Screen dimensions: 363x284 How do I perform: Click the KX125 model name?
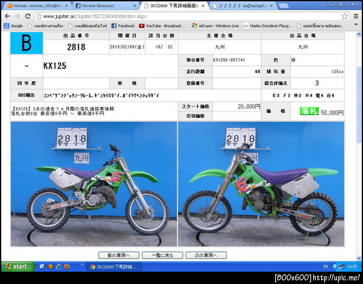[x=55, y=66]
